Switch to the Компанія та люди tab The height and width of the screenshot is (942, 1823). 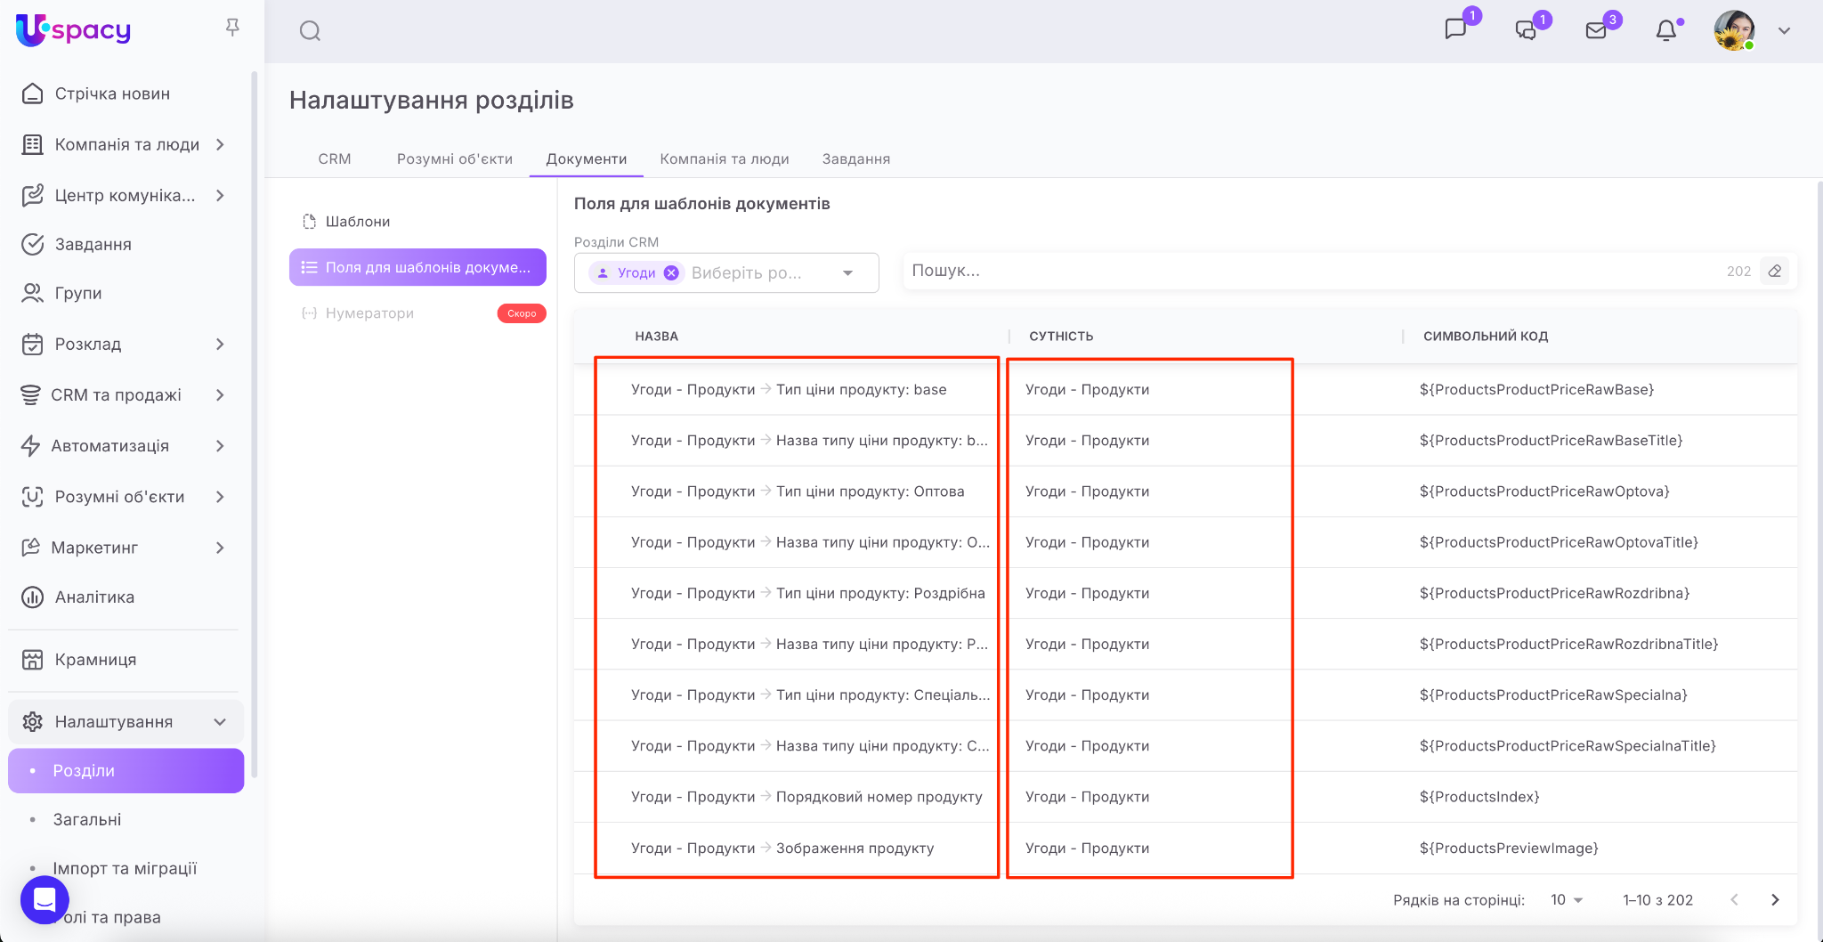pyautogui.click(x=724, y=158)
